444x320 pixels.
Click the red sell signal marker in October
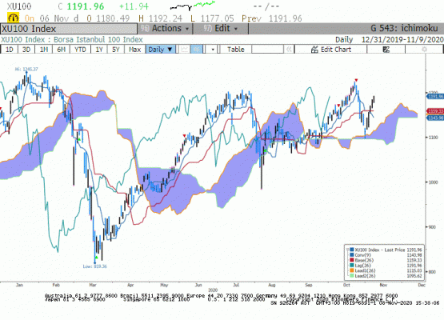[356, 81]
